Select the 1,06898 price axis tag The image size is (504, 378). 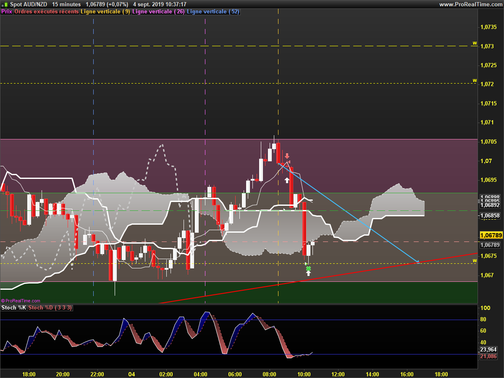click(490, 197)
